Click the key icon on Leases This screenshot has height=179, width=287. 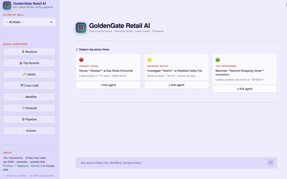coord(24,74)
